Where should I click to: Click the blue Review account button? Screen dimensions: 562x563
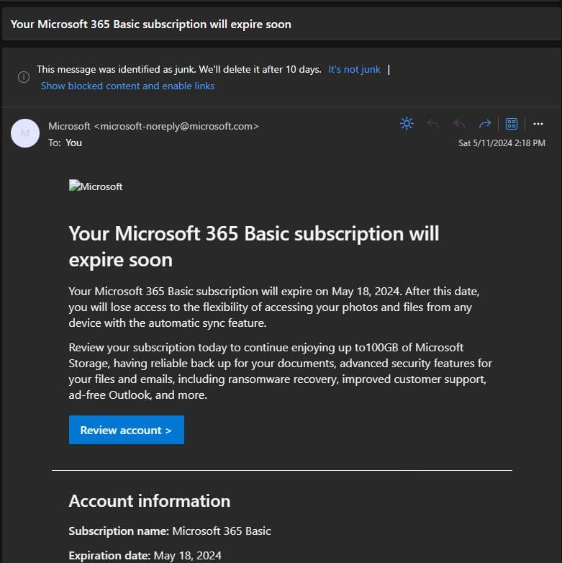(x=127, y=430)
